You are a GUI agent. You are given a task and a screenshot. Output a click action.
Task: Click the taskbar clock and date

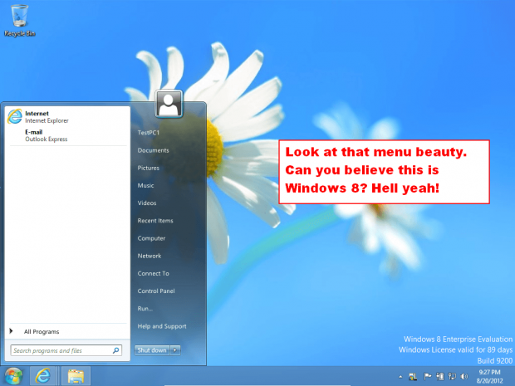490,377
